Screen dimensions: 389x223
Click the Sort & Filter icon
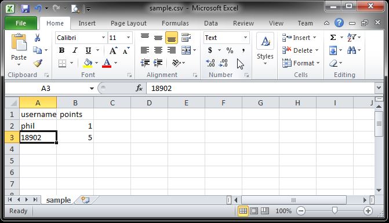[351, 38]
